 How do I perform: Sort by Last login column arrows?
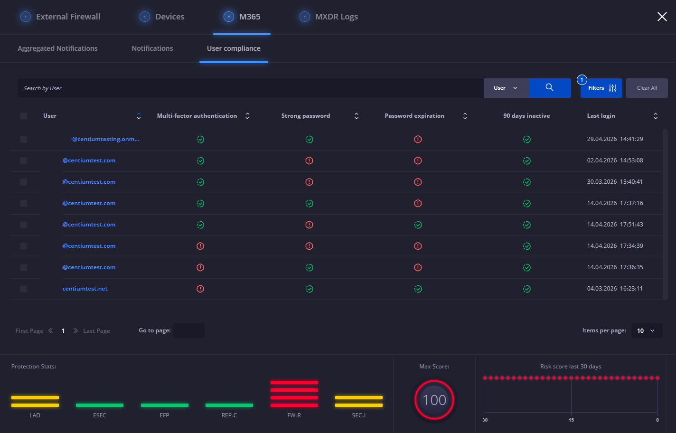[656, 116]
